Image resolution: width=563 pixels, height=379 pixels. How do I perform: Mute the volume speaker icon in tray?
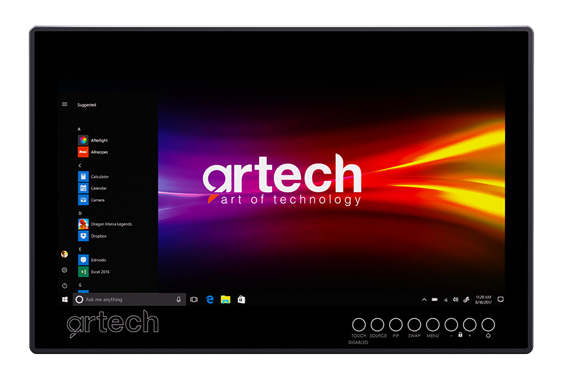click(455, 300)
